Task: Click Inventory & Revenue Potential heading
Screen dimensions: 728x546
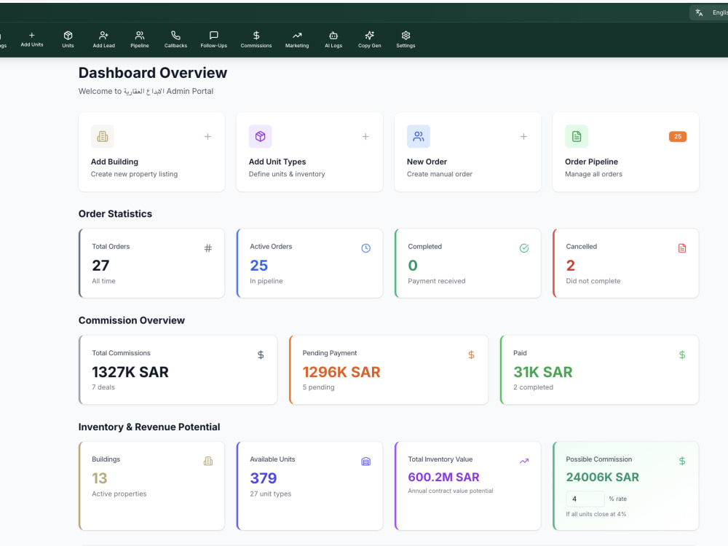Action: pyautogui.click(x=149, y=427)
